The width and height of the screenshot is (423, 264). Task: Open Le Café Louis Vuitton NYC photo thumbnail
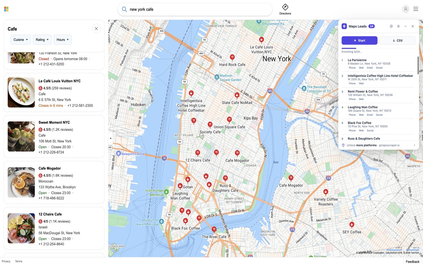click(21, 92)
